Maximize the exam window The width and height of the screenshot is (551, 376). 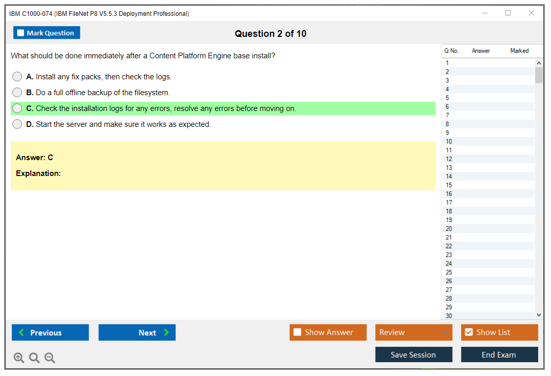point(508,13)
